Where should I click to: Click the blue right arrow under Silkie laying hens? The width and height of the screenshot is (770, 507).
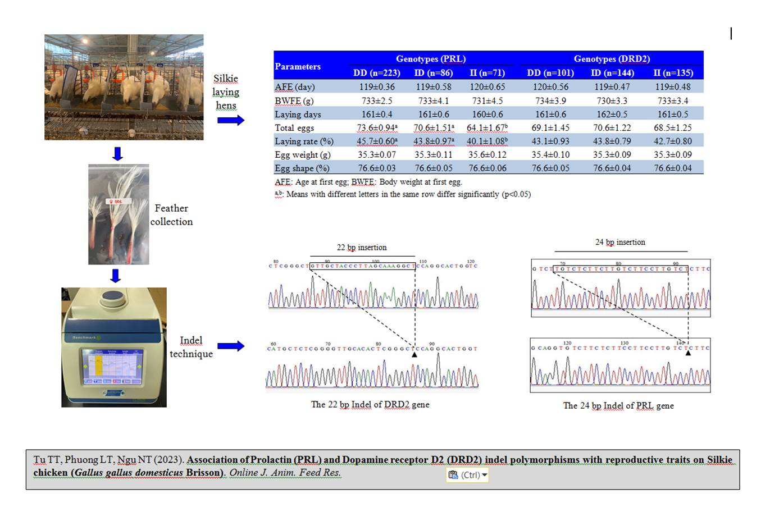(231, 120)
